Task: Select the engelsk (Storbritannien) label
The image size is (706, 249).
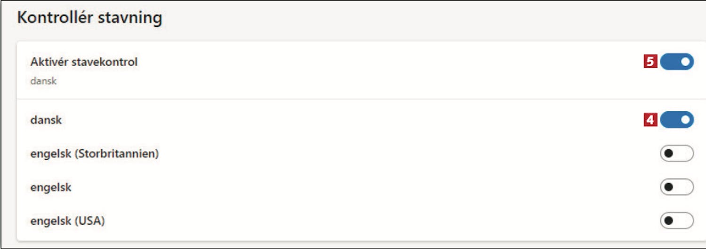Action: (x=94, y=154)
